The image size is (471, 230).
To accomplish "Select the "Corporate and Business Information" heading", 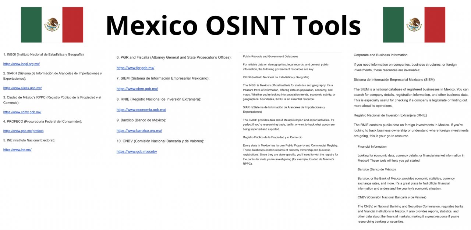I will click(x=380, y=55).
